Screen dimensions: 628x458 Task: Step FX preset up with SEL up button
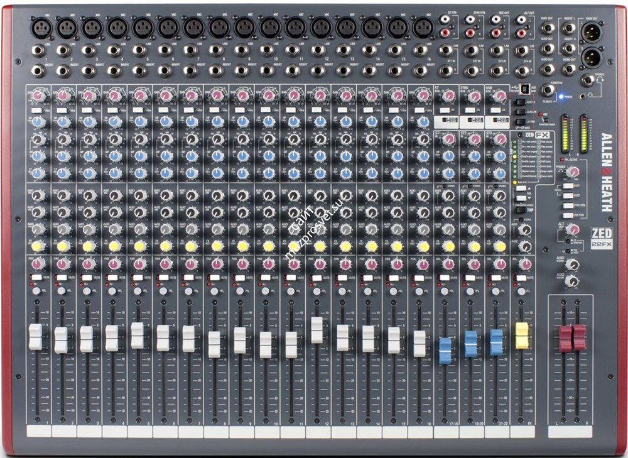click(521, 188)
